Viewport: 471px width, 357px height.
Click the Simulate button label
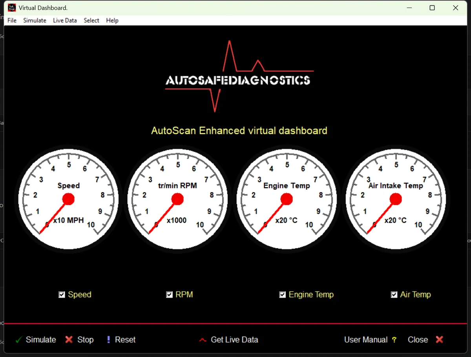(x=41, y=340)
